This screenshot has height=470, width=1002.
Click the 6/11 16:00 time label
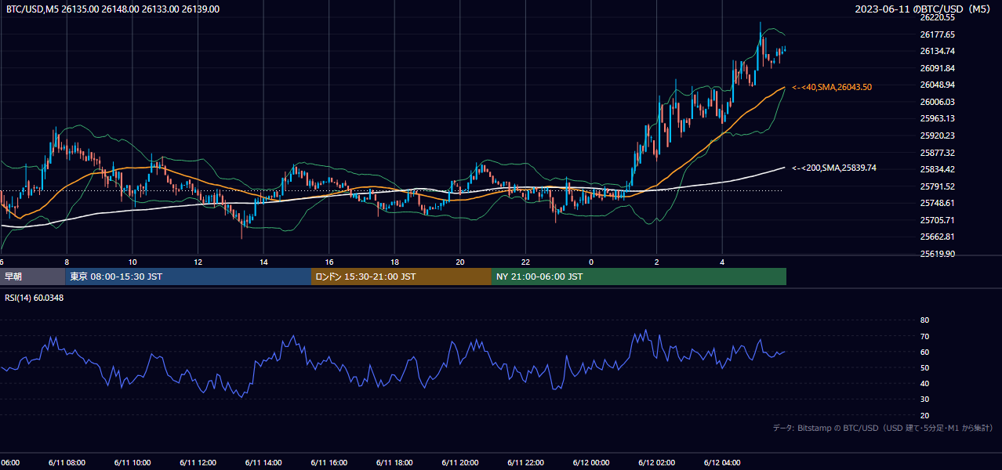click(329, 462)
